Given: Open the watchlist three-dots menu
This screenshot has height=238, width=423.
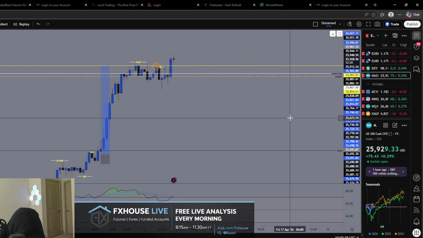Looking at the screenshot, I should click(404, 36).
